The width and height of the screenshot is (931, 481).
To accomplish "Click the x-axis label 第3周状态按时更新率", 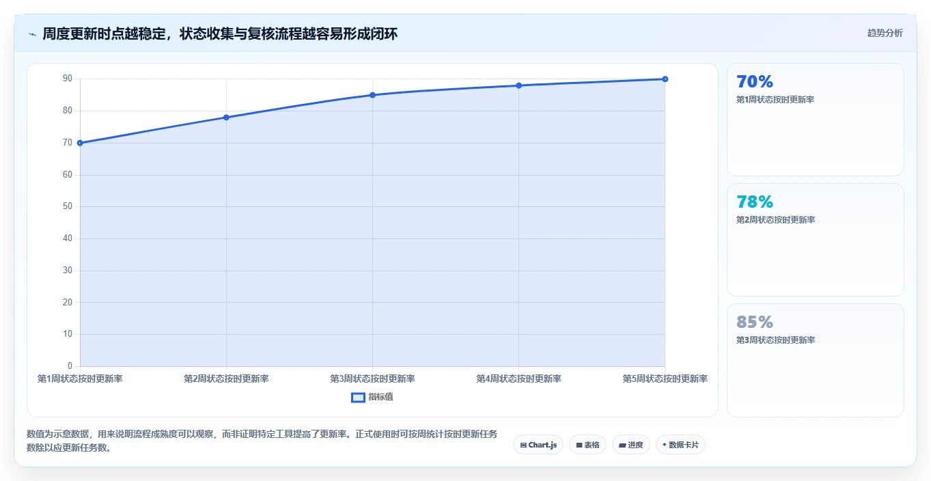I will pos(372,379).
